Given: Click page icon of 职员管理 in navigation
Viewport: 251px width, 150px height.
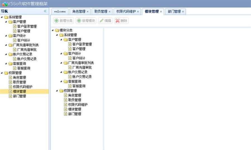Looking at the screenshot, I should point(10,82).
